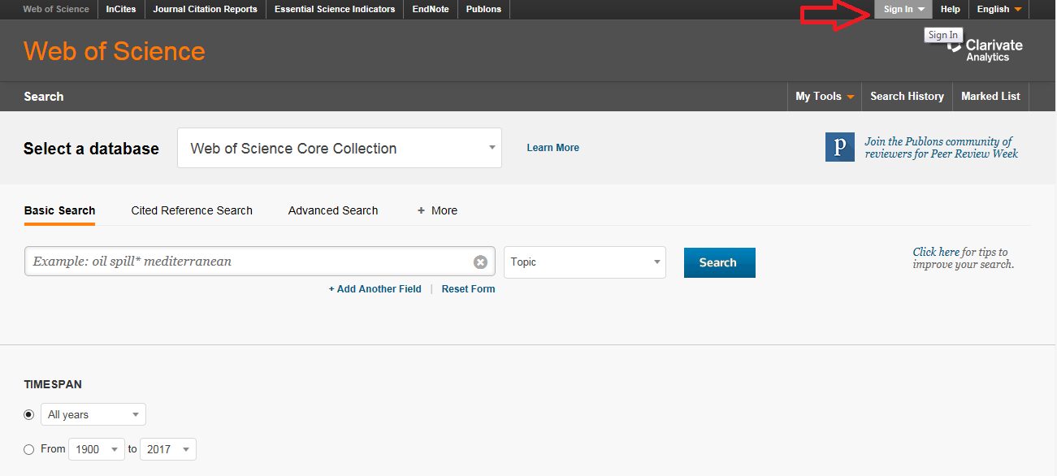1057x476 pixels.
Task: Select the All years radio button
Action: coord(29,414)
